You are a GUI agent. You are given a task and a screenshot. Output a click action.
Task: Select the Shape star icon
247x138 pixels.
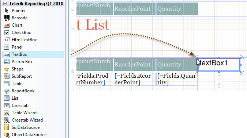click(7, 69)
